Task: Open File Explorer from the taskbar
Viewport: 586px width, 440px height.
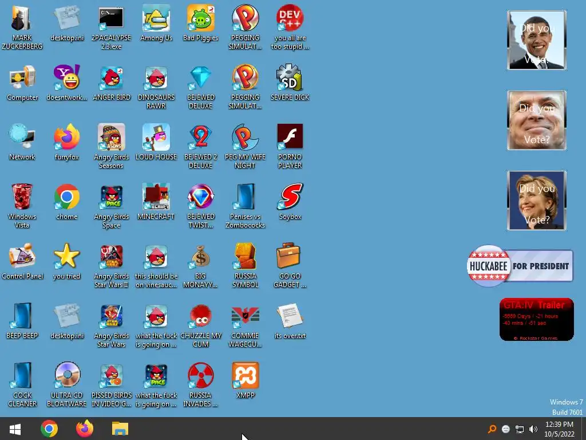Action: (120, 429)
